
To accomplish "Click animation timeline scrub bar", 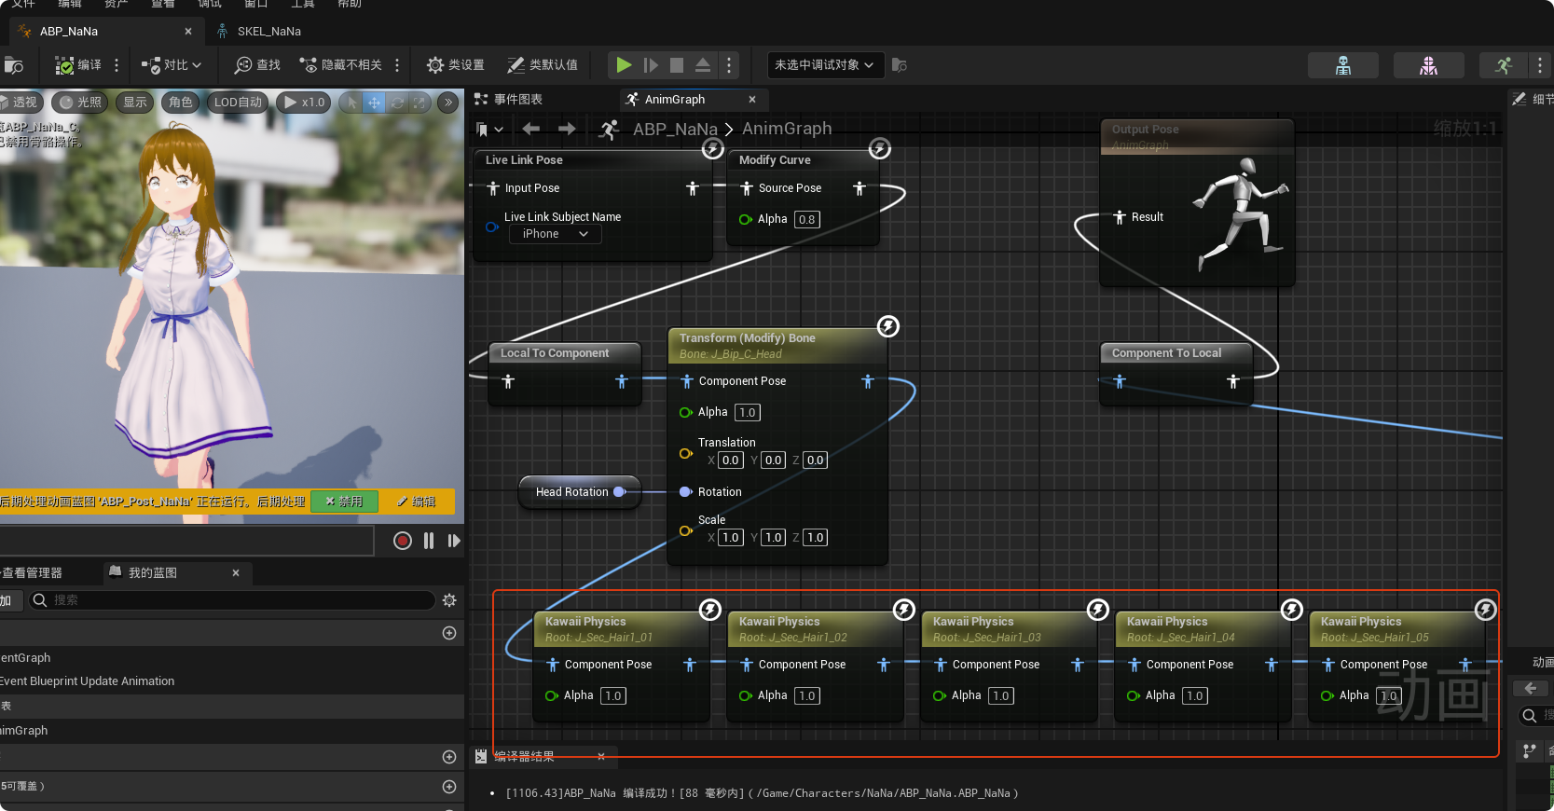I will [x=186, y=541].
